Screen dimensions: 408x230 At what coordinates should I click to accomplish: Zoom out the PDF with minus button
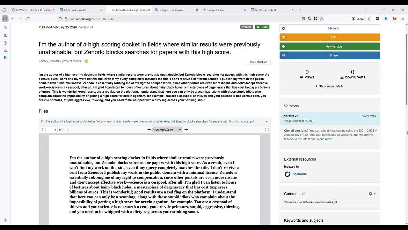149,129
